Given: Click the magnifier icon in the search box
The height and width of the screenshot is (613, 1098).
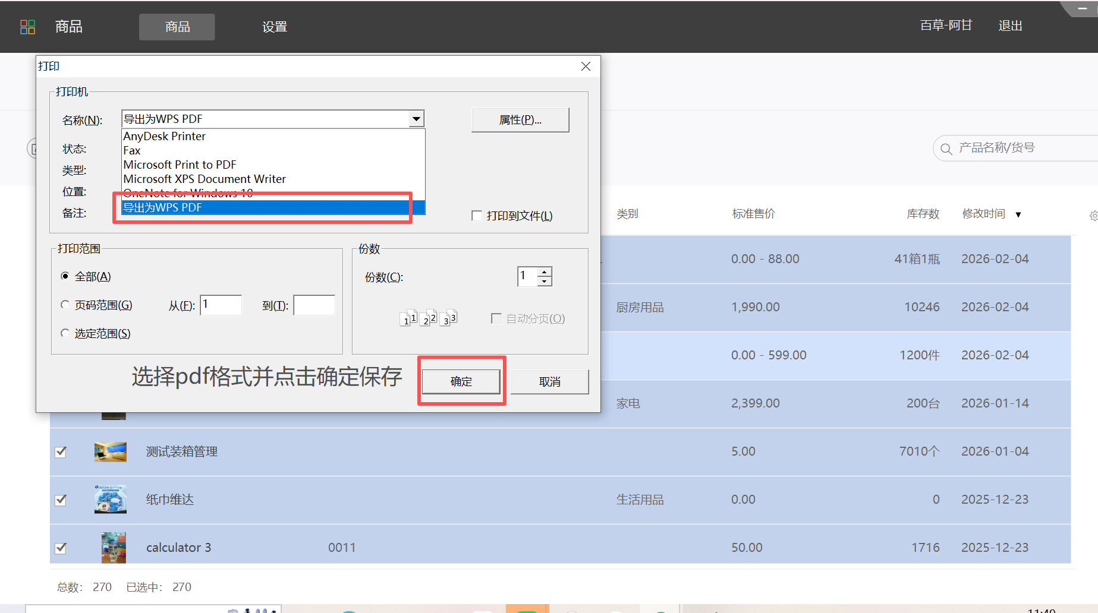Looking at the screenshot, I should click(x=945, y=148).
